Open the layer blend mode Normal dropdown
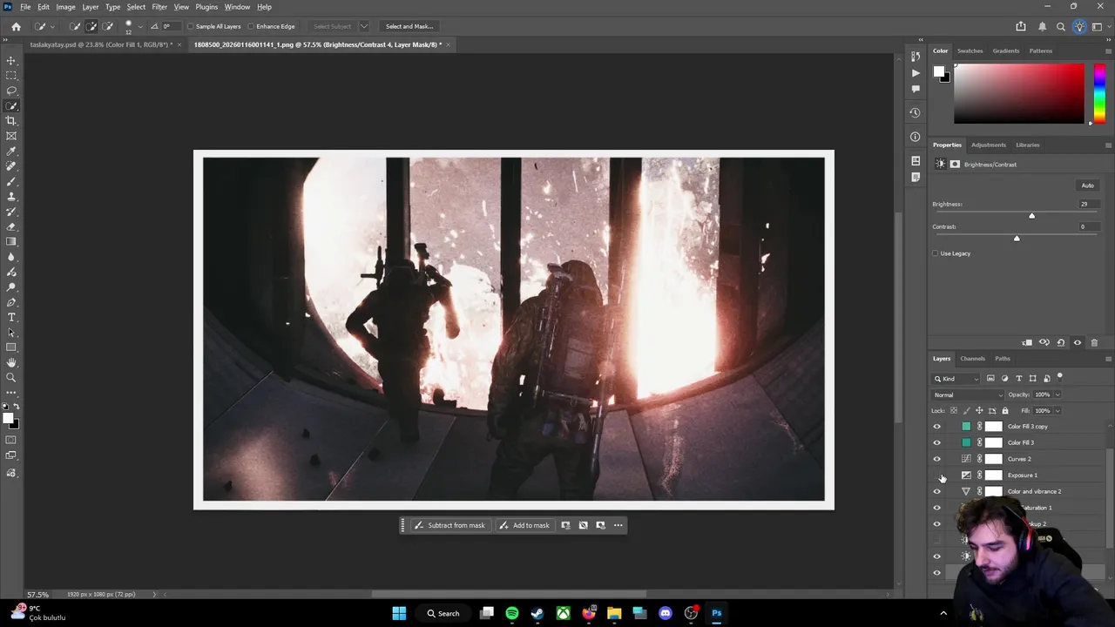 (x=968, y=394)
